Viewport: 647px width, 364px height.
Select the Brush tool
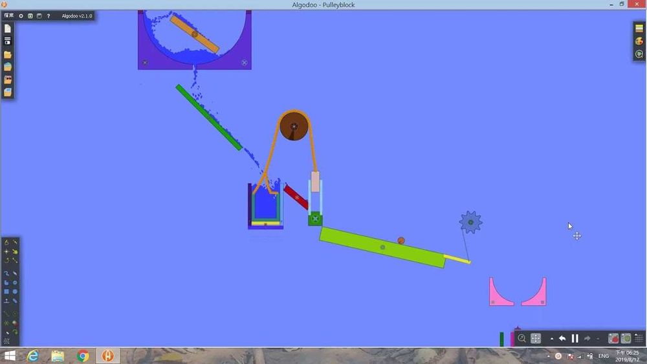click(16, 273)
